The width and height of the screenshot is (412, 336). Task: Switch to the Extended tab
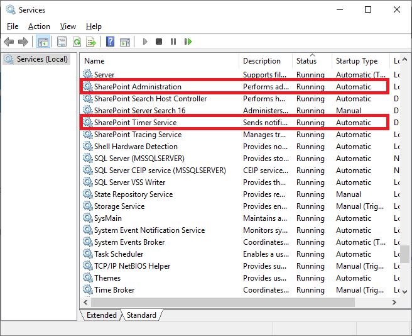(x=101, y=315)
